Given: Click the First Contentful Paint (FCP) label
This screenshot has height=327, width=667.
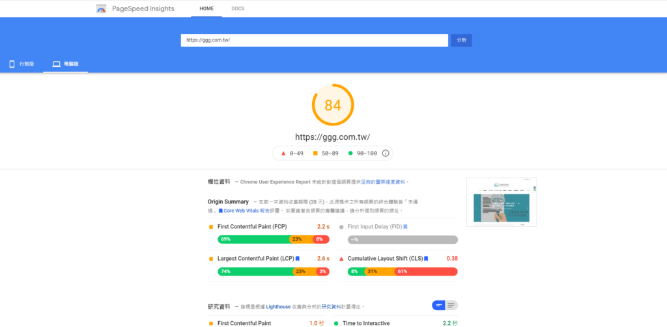Looking at the screenshot, I should pyautogui.click(x=252, y=227).
